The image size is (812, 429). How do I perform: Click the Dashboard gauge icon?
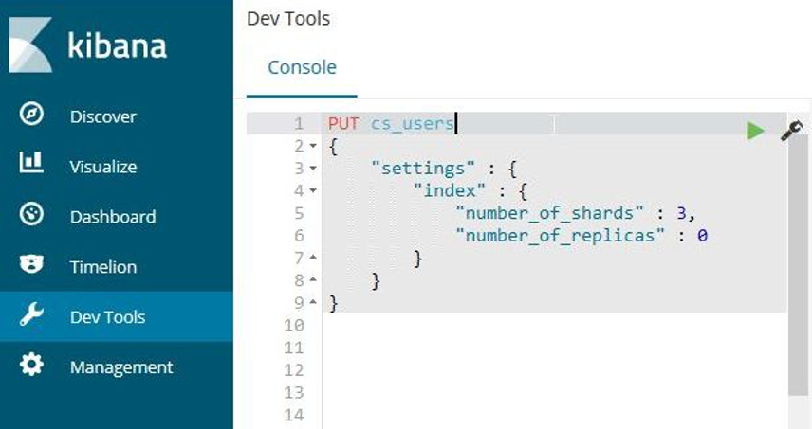click(x=31, y=215)
